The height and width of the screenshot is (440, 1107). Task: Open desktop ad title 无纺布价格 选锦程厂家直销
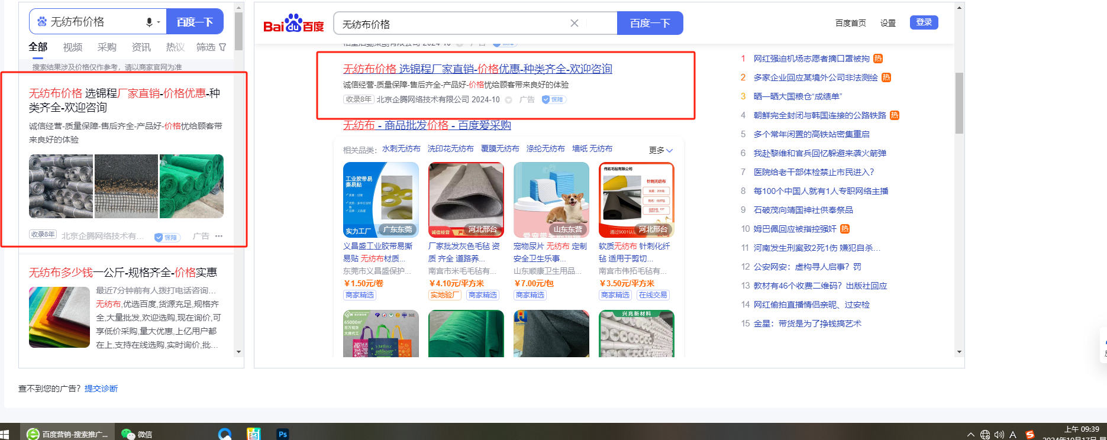pos(477,69)
